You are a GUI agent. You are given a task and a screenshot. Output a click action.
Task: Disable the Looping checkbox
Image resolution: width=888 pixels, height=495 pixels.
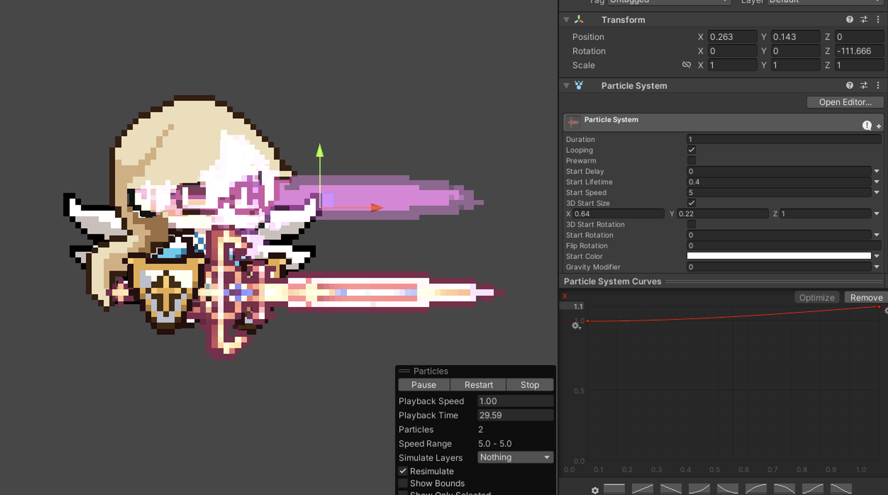click(x=691, y=150)
